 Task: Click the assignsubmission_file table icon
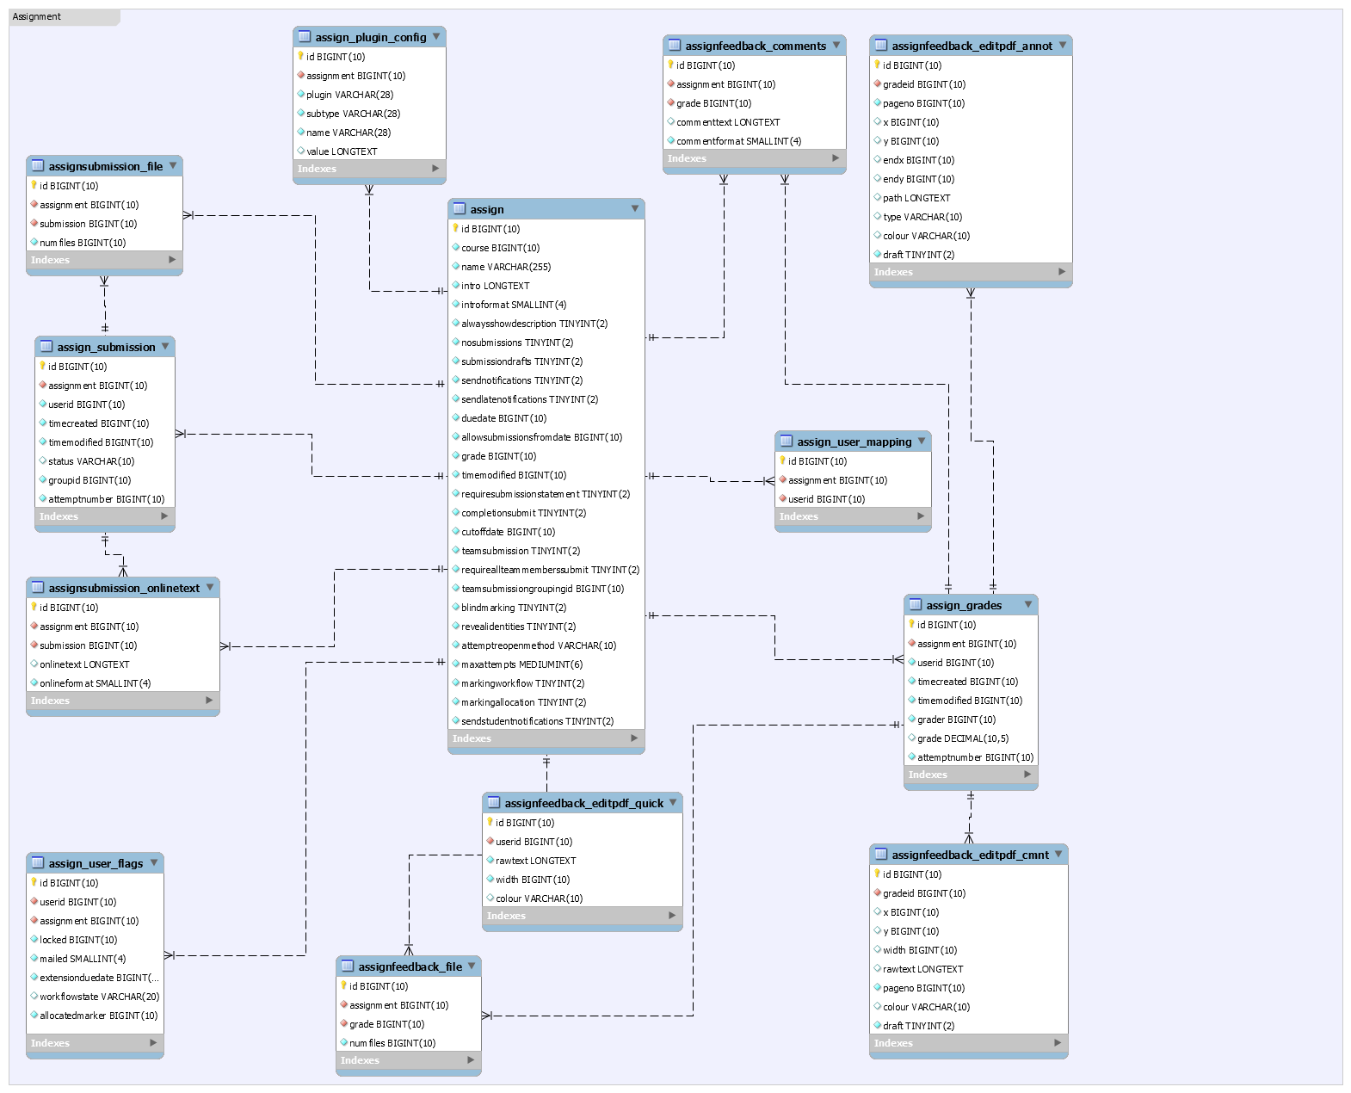[x=38, y=165]
